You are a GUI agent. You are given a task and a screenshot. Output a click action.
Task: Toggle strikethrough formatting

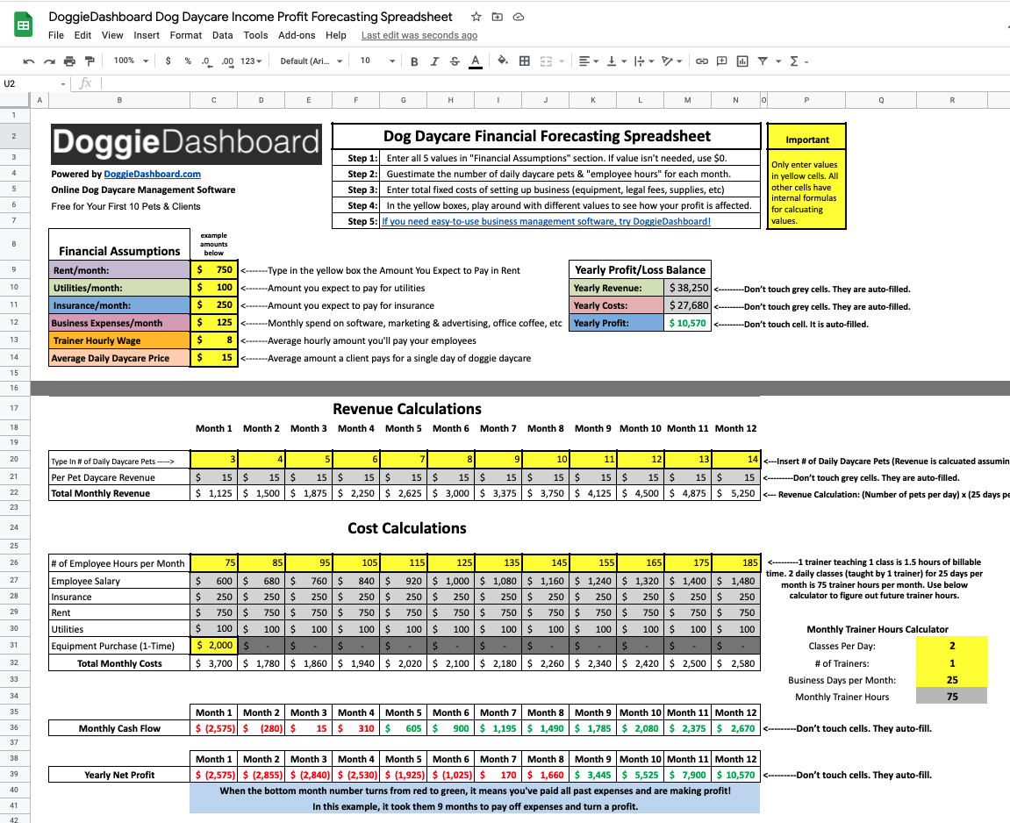[x=454, y=61]
